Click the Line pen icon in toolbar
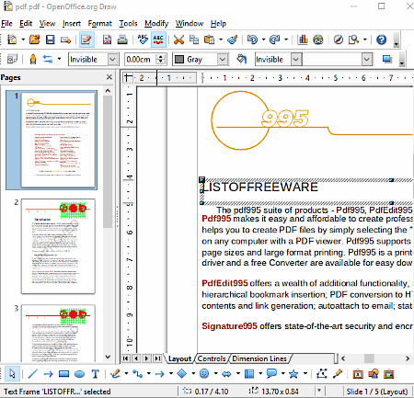The height and width of the screenshot is (398, 414). tap(33, 59)
